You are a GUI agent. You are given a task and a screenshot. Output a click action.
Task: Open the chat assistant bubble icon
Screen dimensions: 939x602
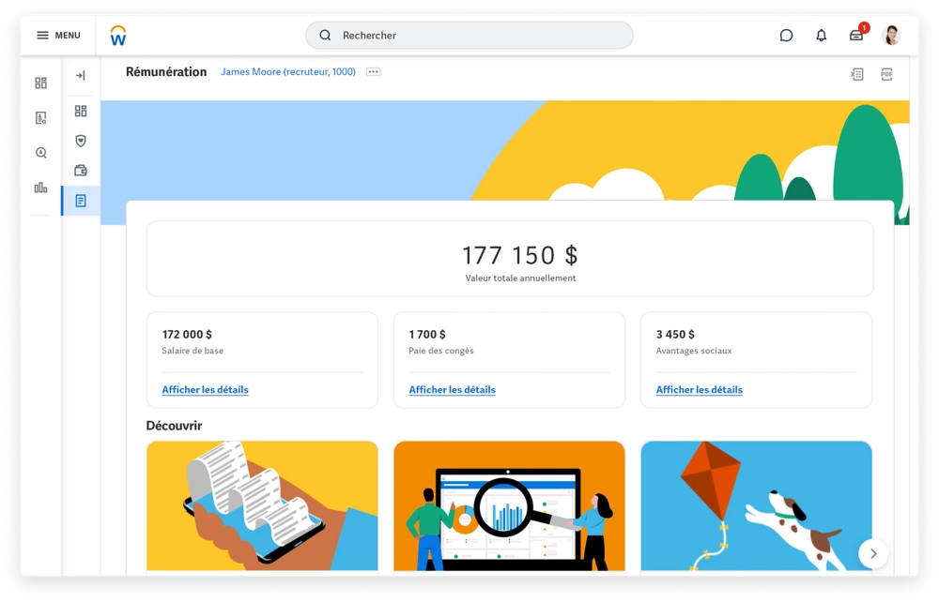(786, 36)
